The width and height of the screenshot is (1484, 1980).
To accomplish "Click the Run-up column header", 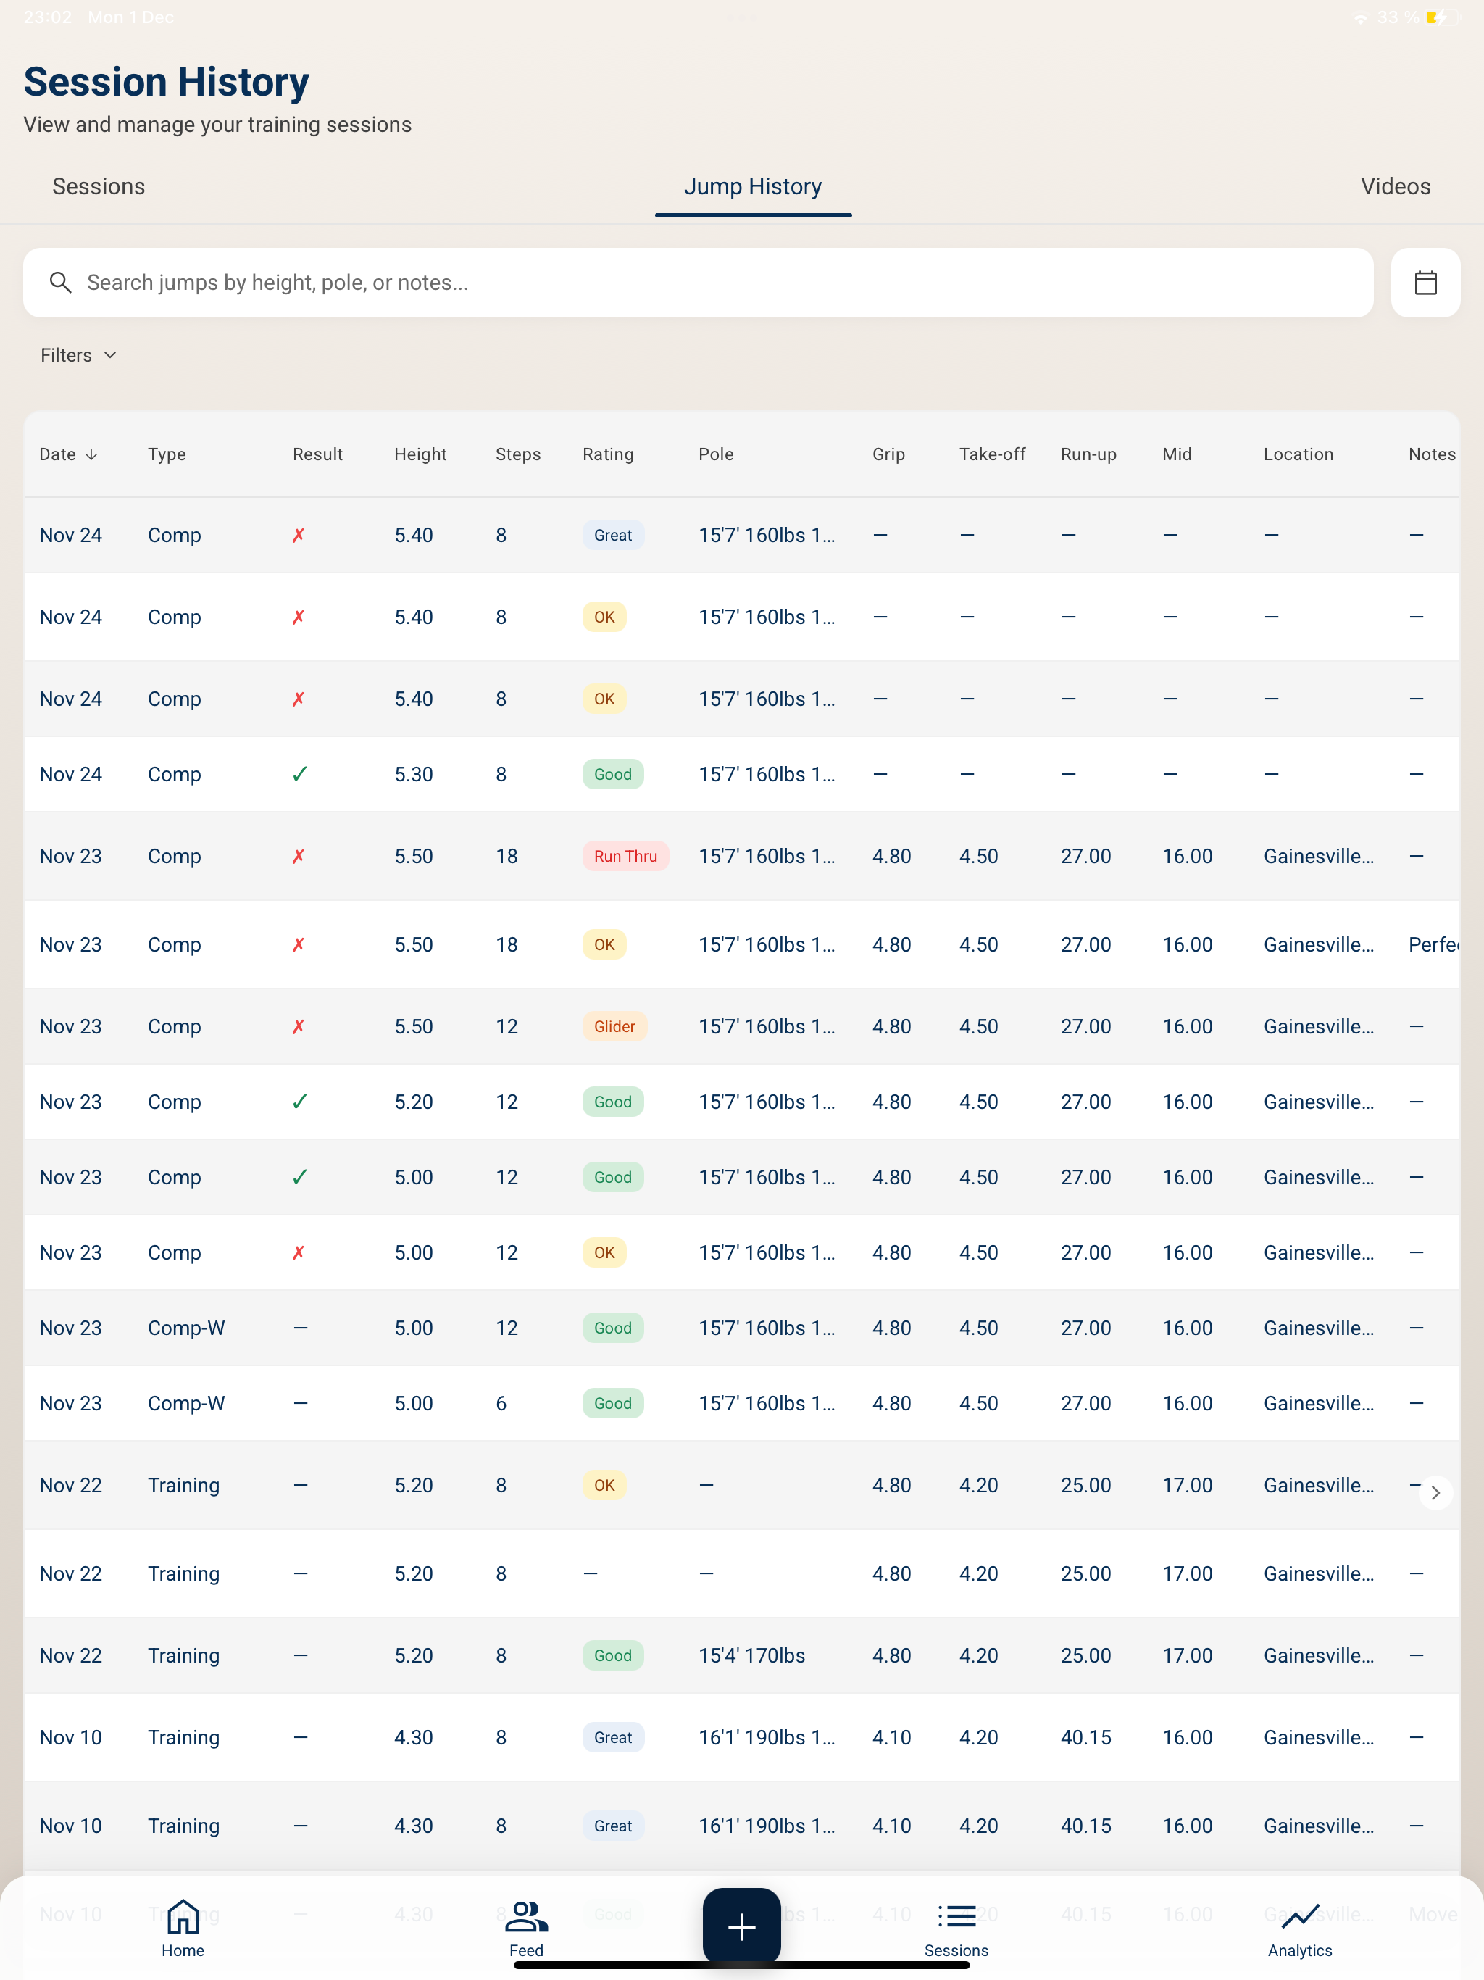I will click(1088, 454).
